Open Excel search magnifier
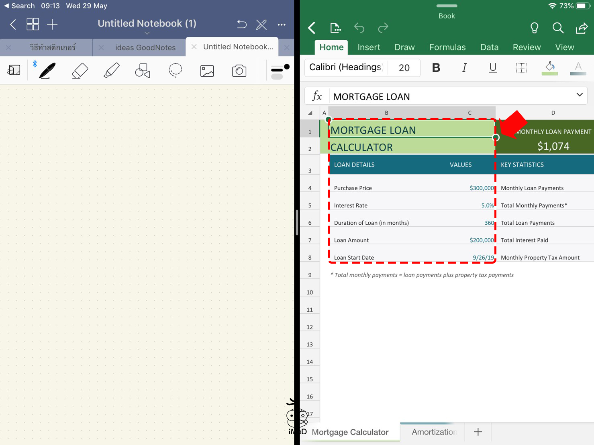This screenshot has height=445, width=594. click(557, 28)
